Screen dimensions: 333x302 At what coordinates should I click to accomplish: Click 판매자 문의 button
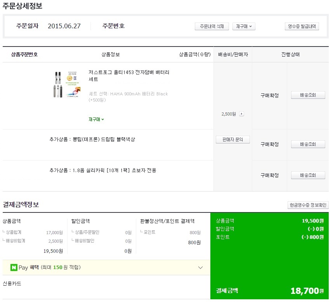point(233,140)
